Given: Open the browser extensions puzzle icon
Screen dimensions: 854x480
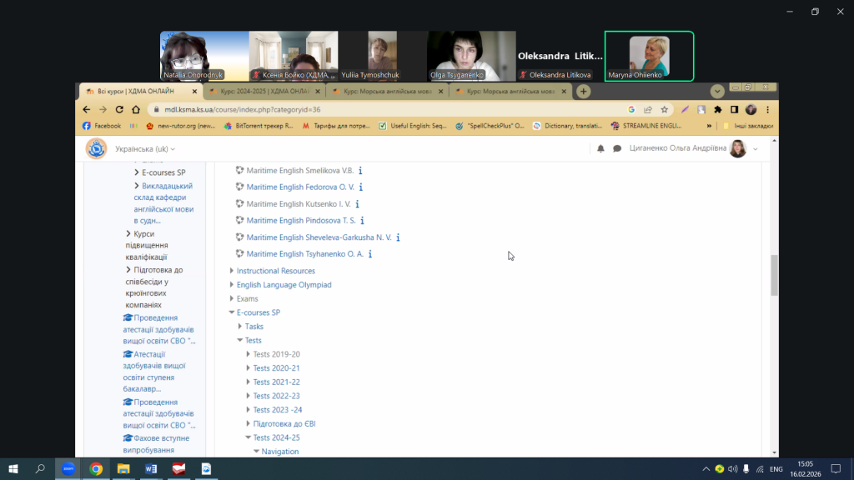Looking at the screenshot, I should pyautogui.click(x=717, y=109).
